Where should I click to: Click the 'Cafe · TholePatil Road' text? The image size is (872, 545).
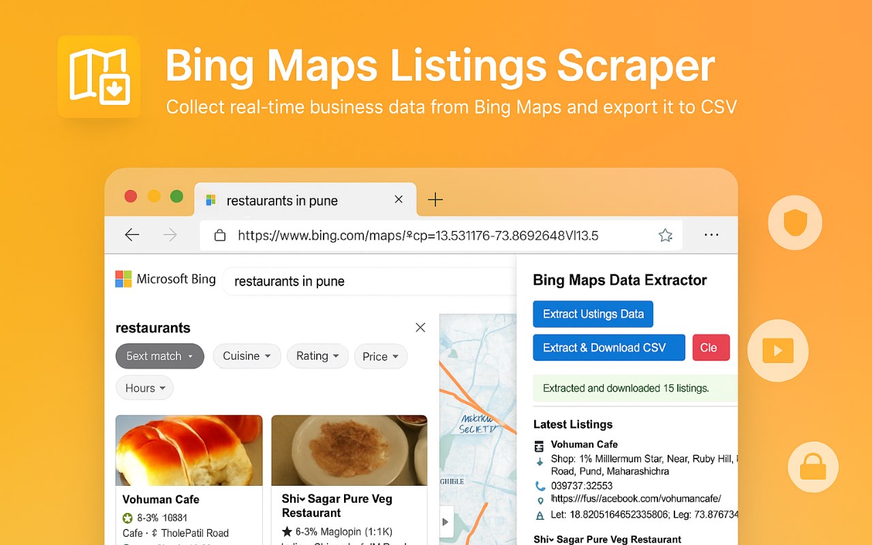(x=176, y=533)
